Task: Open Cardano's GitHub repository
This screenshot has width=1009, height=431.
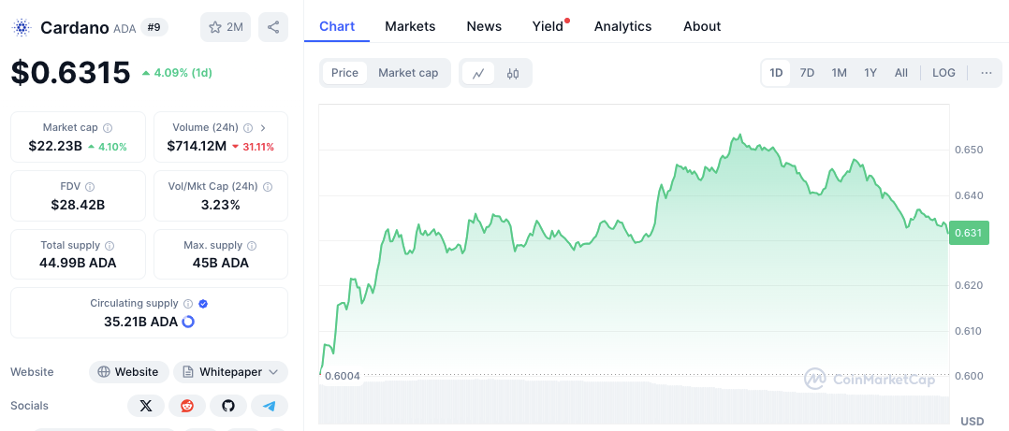Action: (x=228, y=406)
